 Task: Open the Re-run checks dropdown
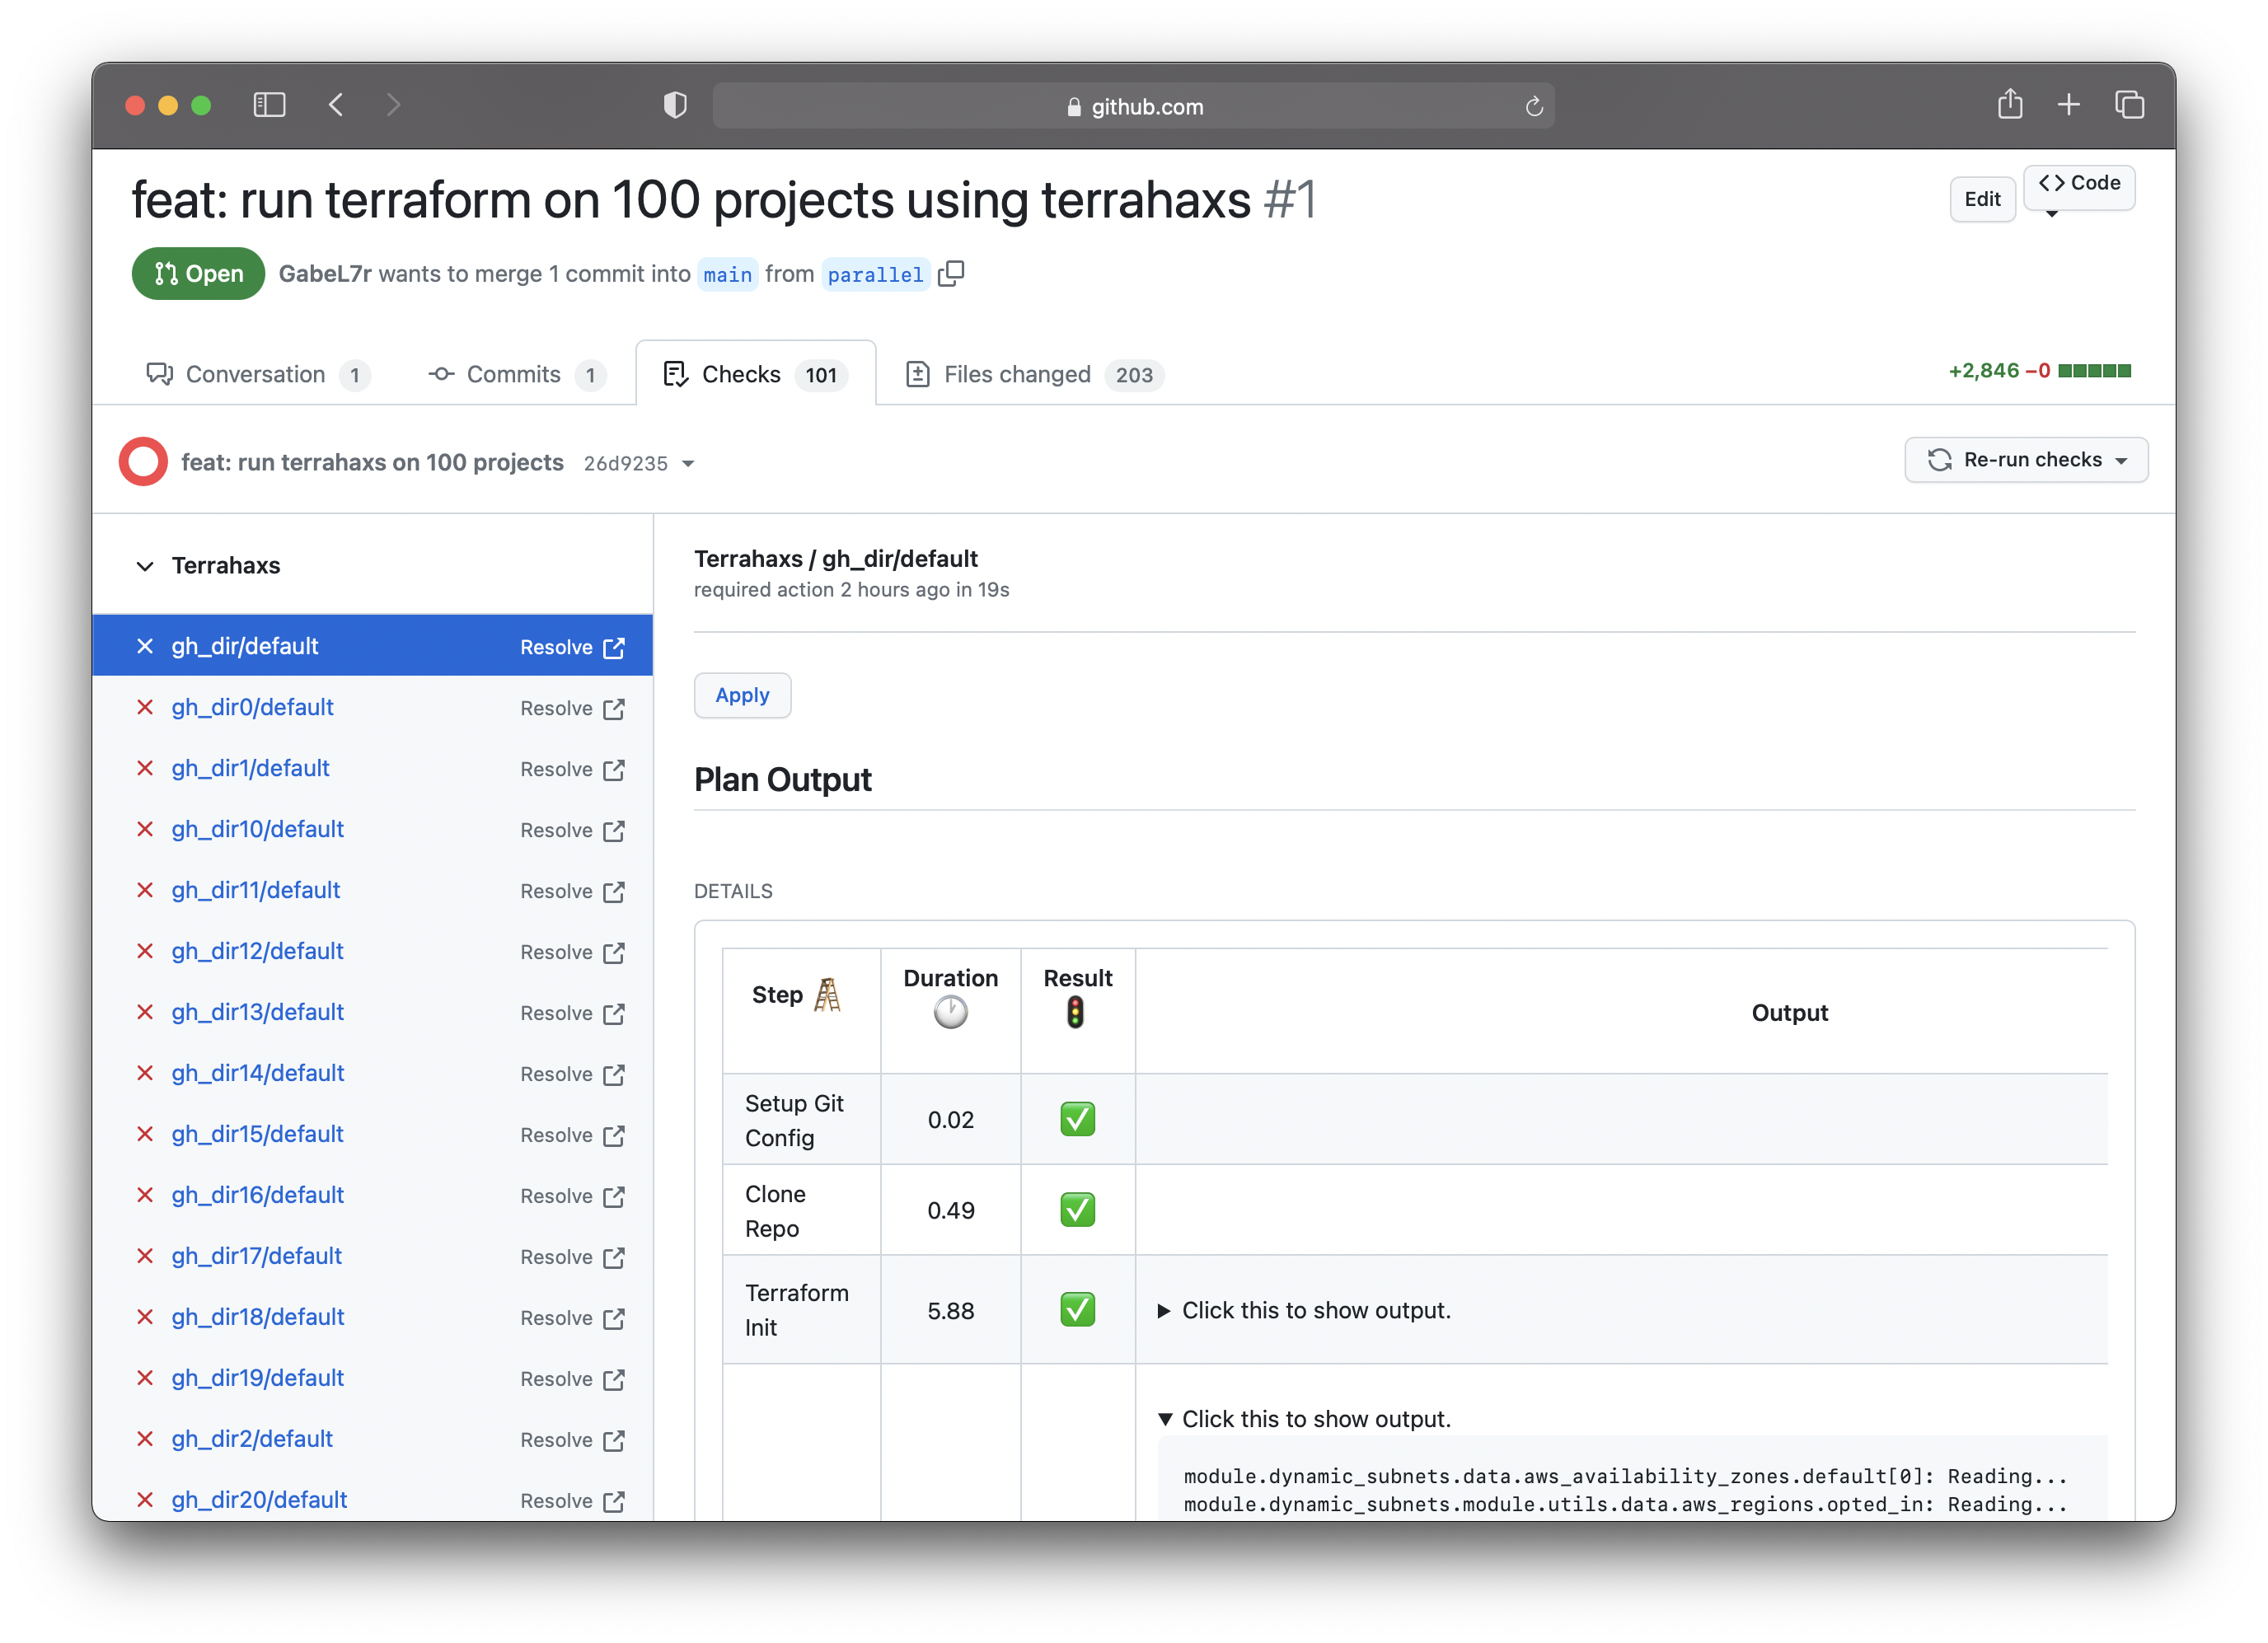pyautogui.click(x=2025, y=459)
